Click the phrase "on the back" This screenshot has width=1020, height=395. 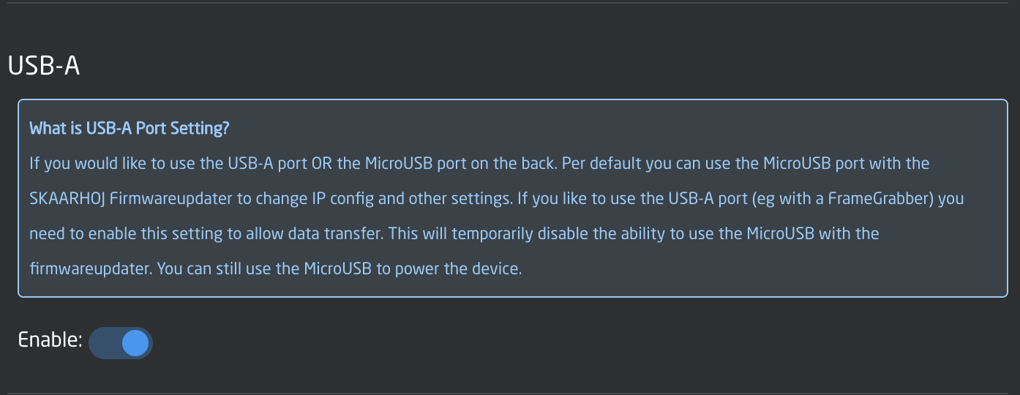pyautogui.click(x=513, y=163)
